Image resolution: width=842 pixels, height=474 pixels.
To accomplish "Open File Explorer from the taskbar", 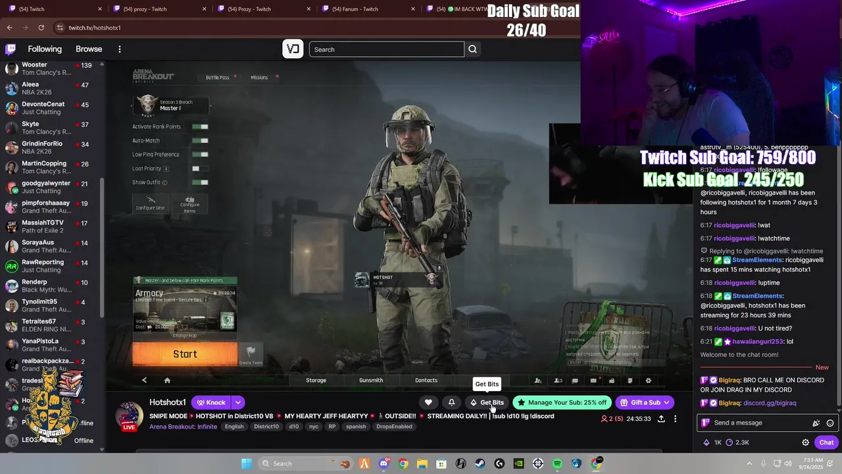I will tap(422, 463).
